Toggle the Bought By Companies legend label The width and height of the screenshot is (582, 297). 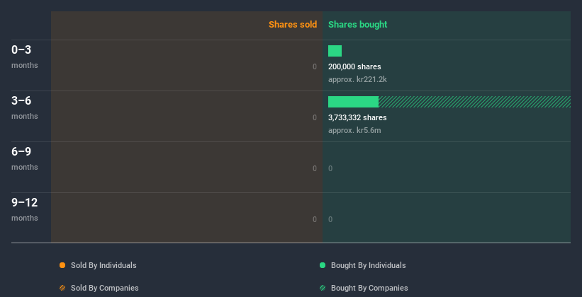[x=369, y=288]
